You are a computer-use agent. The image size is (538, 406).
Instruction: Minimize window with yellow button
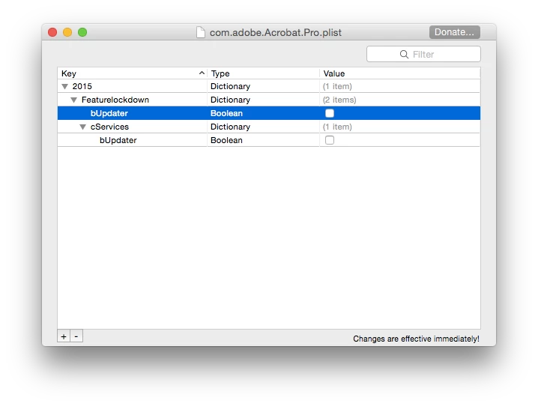pyautogui.click(x=67, y=32)
